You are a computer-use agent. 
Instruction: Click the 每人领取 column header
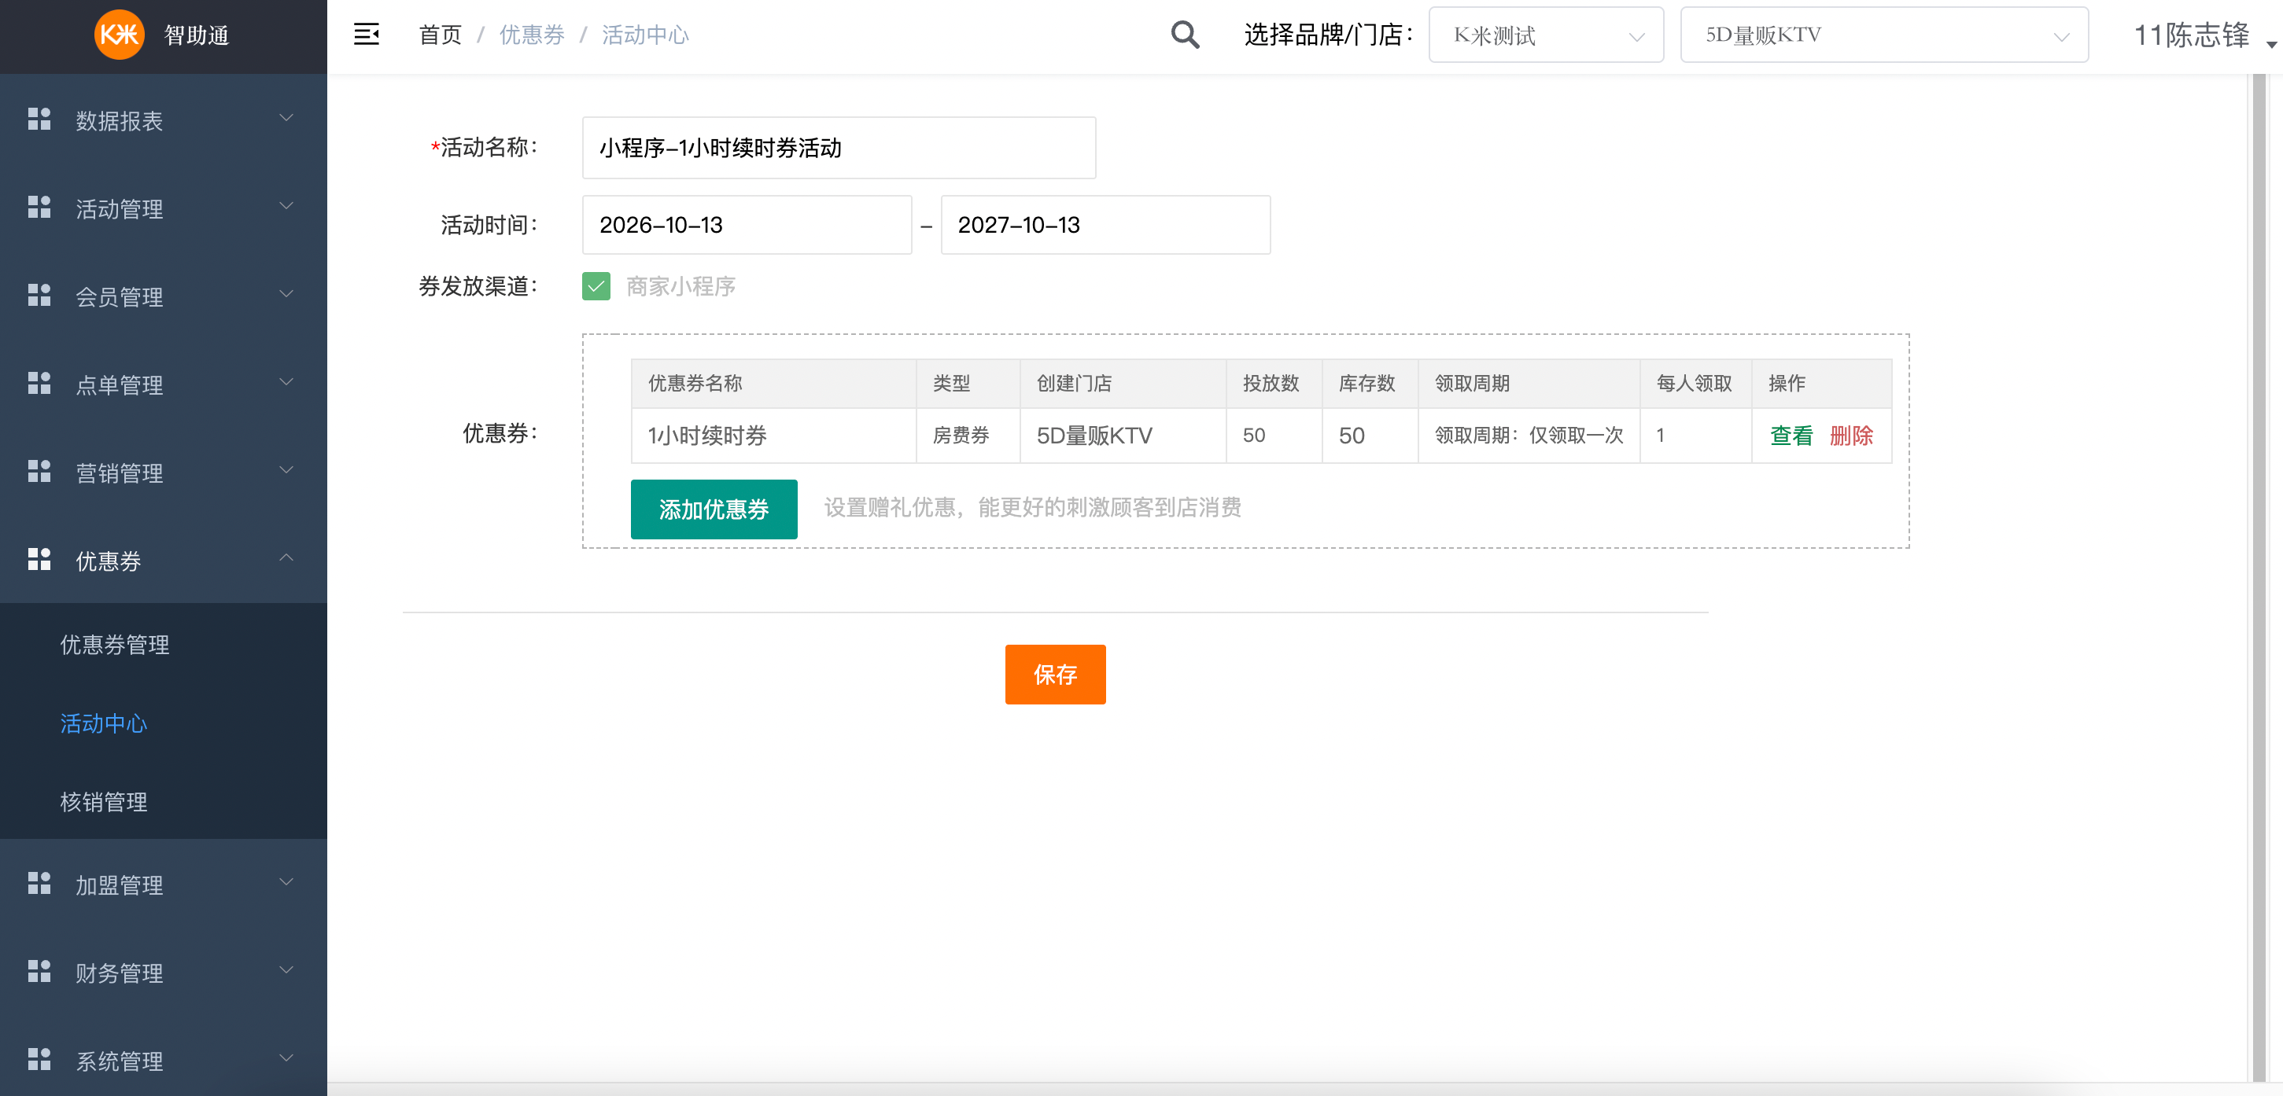click(1695, 384)
